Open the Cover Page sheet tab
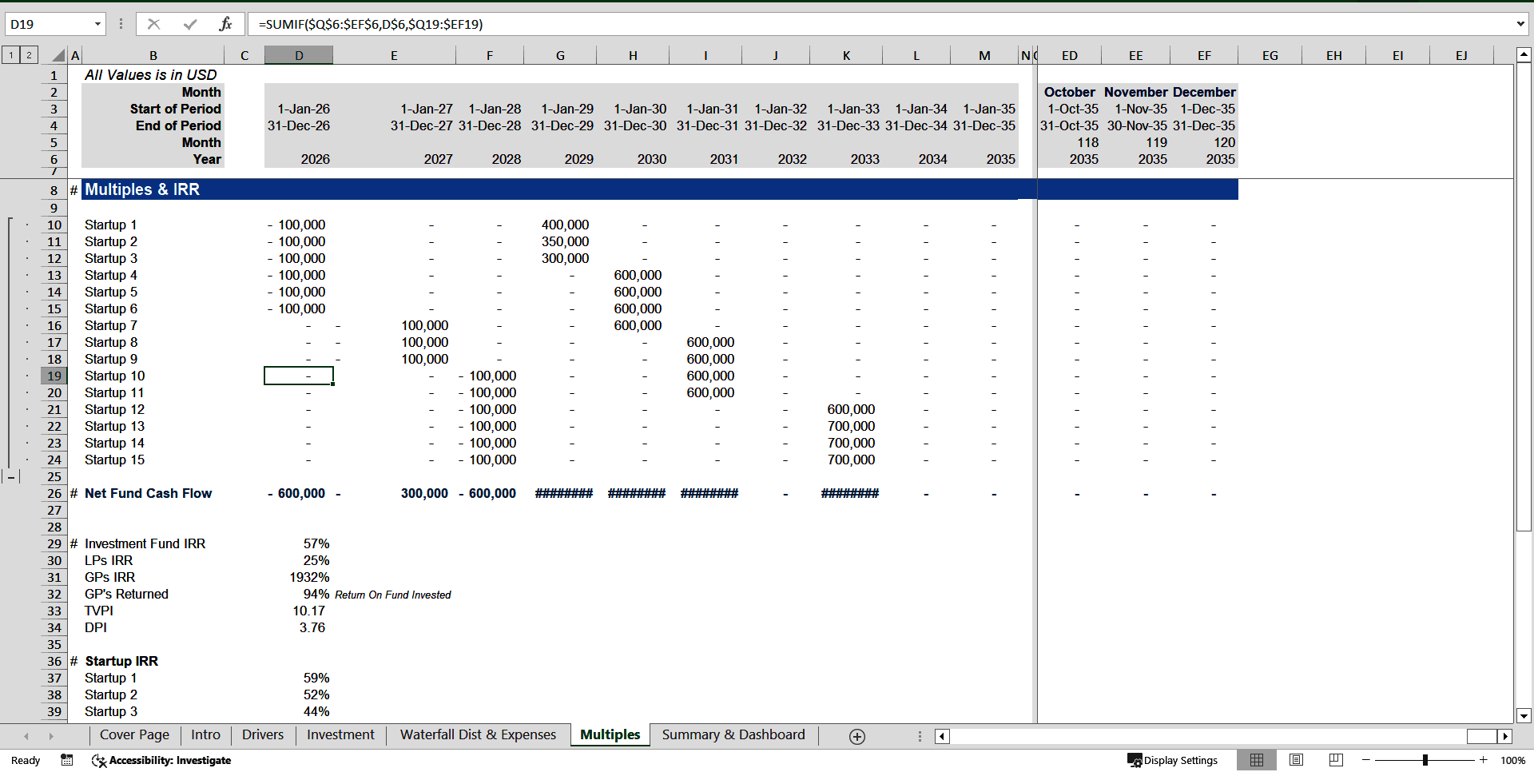The image size is (1534, 772). coord(134,735)
